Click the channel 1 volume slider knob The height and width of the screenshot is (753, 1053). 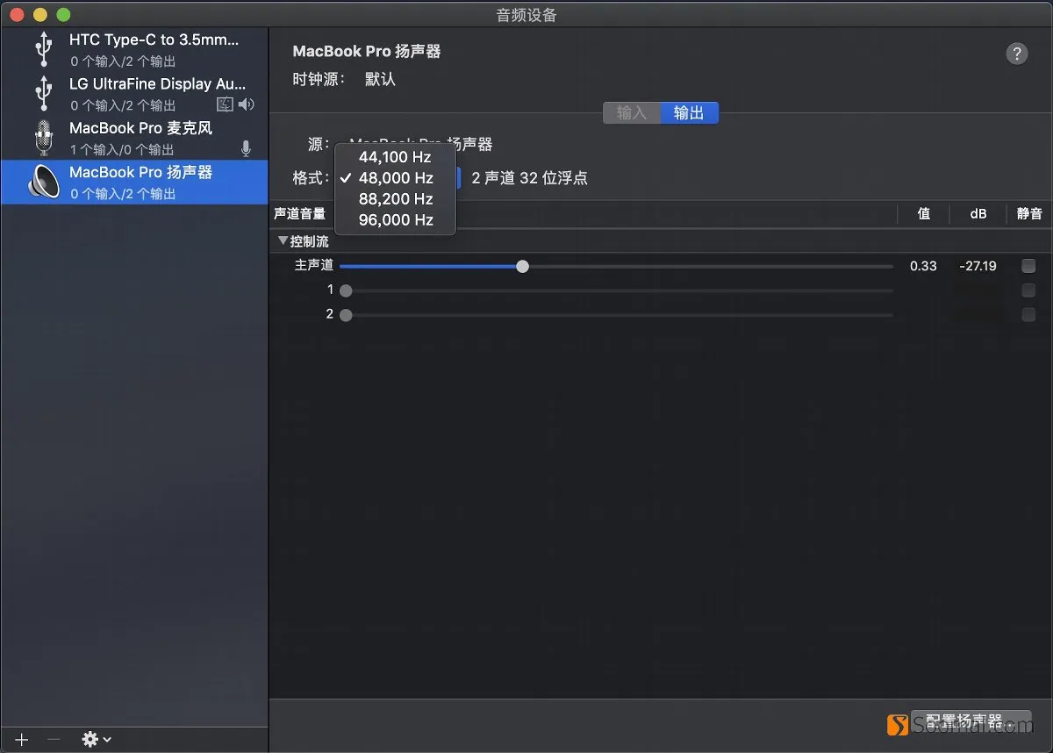(346, 290)
